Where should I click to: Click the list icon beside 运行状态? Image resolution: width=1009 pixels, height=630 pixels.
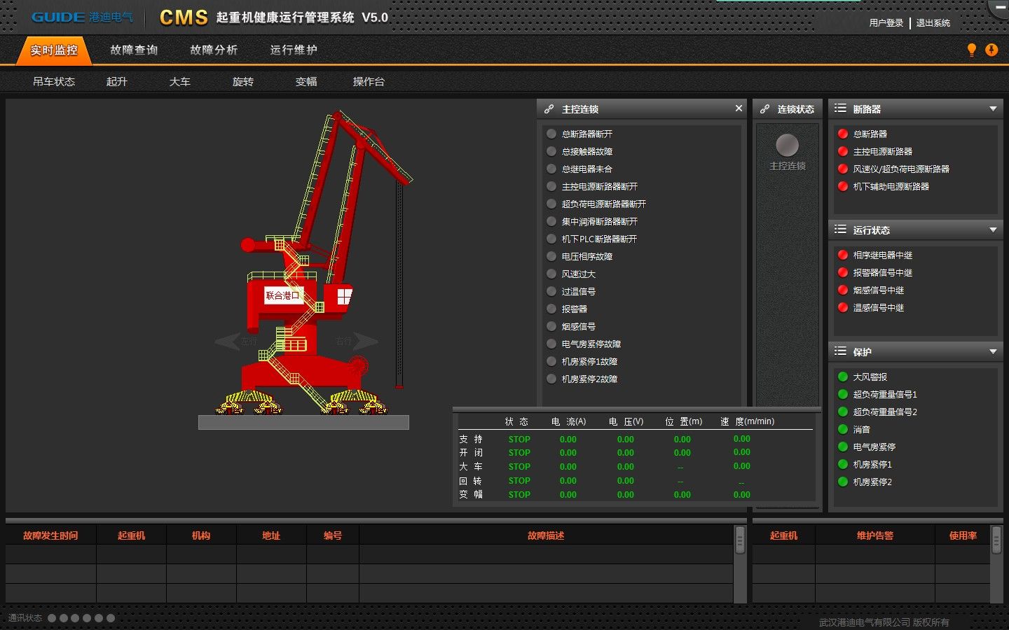pyautogui.click(x=840, y=230)
